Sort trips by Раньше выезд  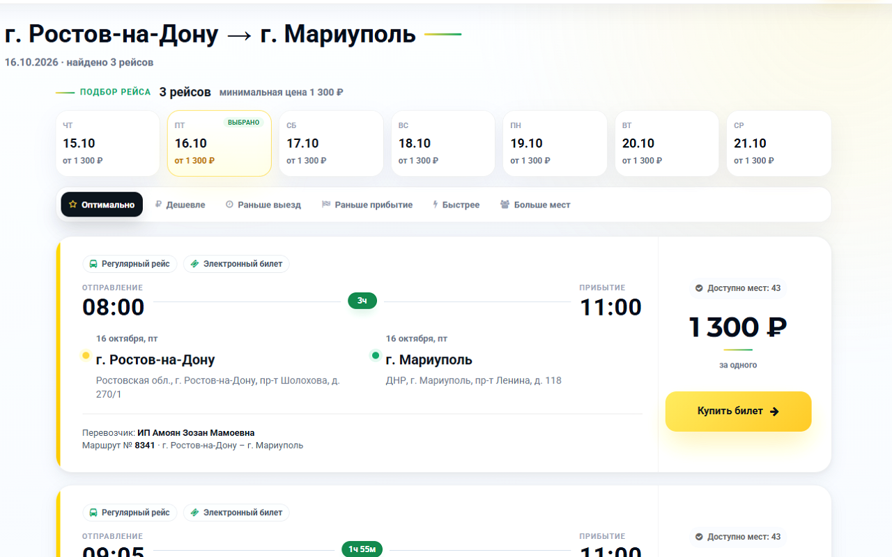click(263, 205)
